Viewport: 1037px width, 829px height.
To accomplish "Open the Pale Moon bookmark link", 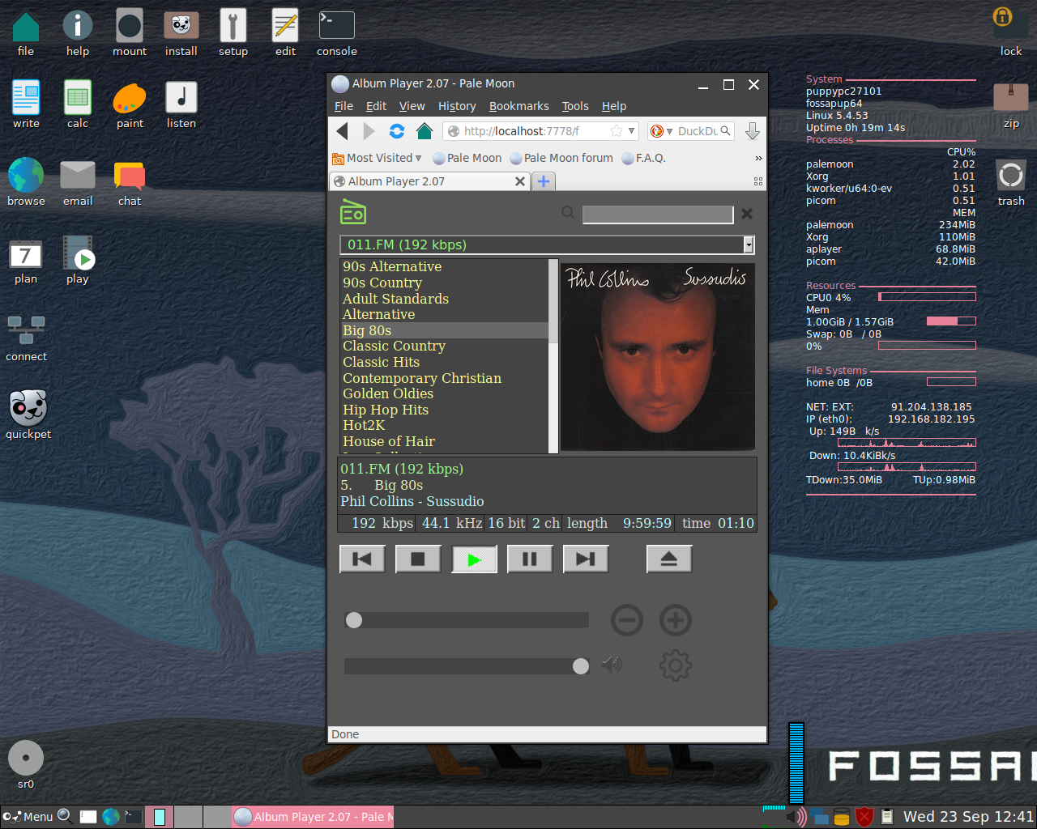I will point(467,158).
